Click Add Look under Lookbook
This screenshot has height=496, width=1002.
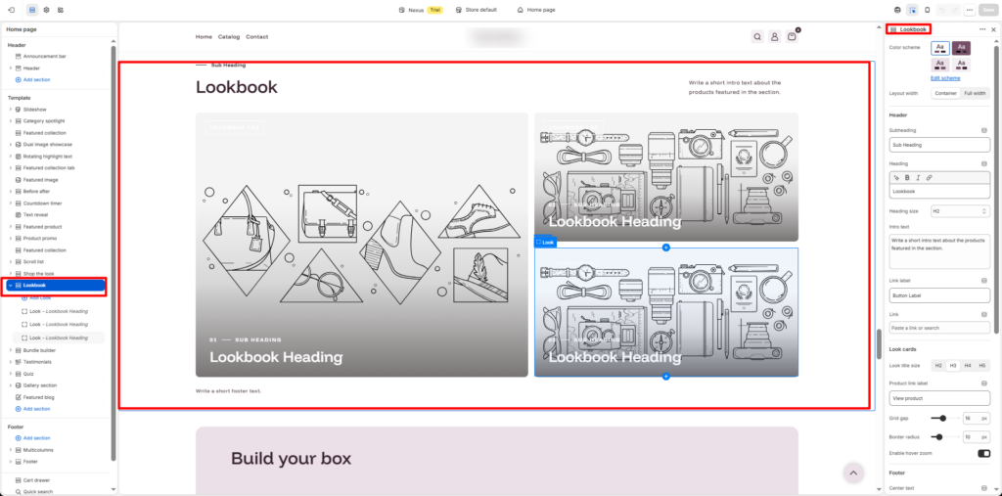click(x=39, y=297)
